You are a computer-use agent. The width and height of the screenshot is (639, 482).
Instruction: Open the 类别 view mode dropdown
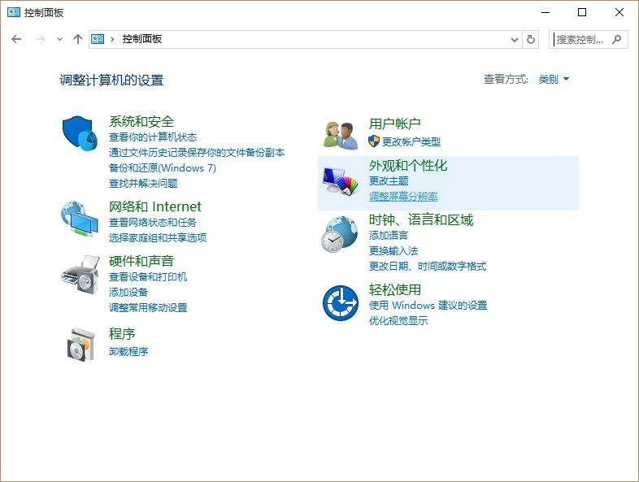[x=554, y=80]
